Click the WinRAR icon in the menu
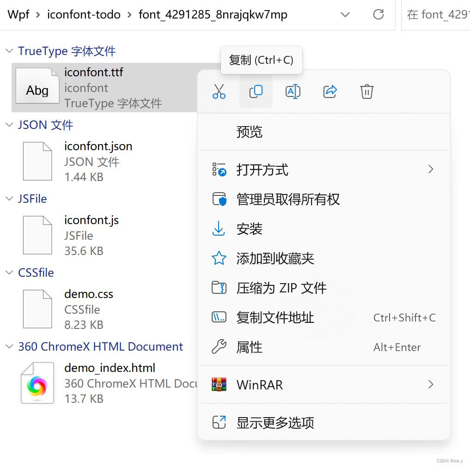Viewport: 470px width, 467px height. pyautogui.click(x=219, y=384)
